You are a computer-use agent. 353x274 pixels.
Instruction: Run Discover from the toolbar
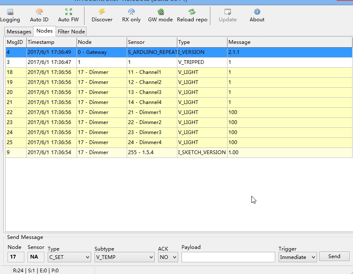pyautogui.click(x=102, y=15)
